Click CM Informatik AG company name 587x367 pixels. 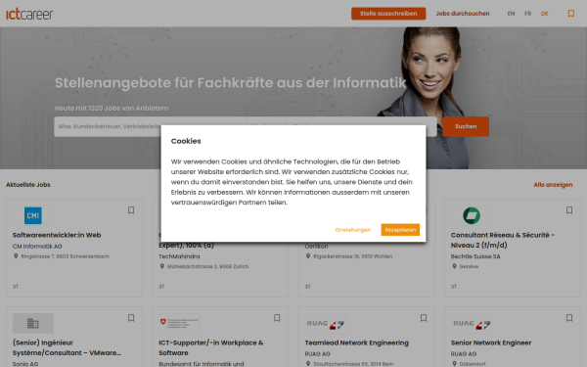37,247
